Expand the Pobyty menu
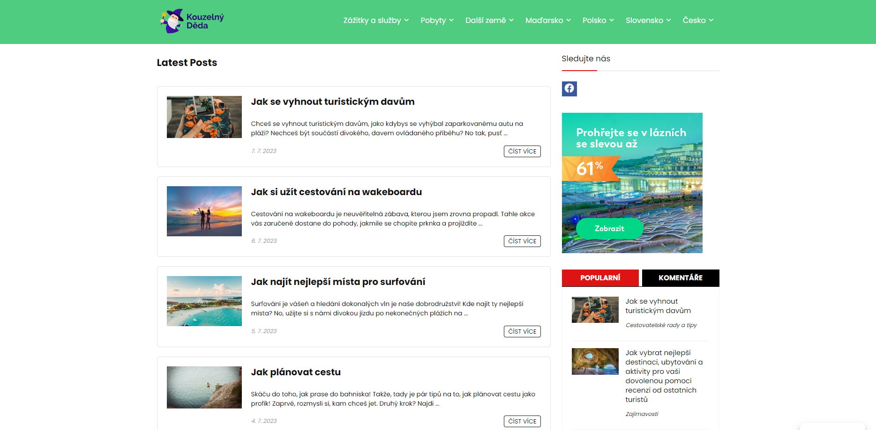 (437, 20)
